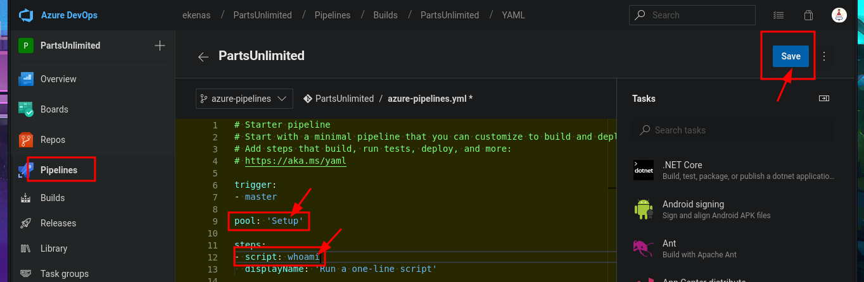864x282 pixels.
Task: Open more actions menu beside Save
Action: [824, 56]
